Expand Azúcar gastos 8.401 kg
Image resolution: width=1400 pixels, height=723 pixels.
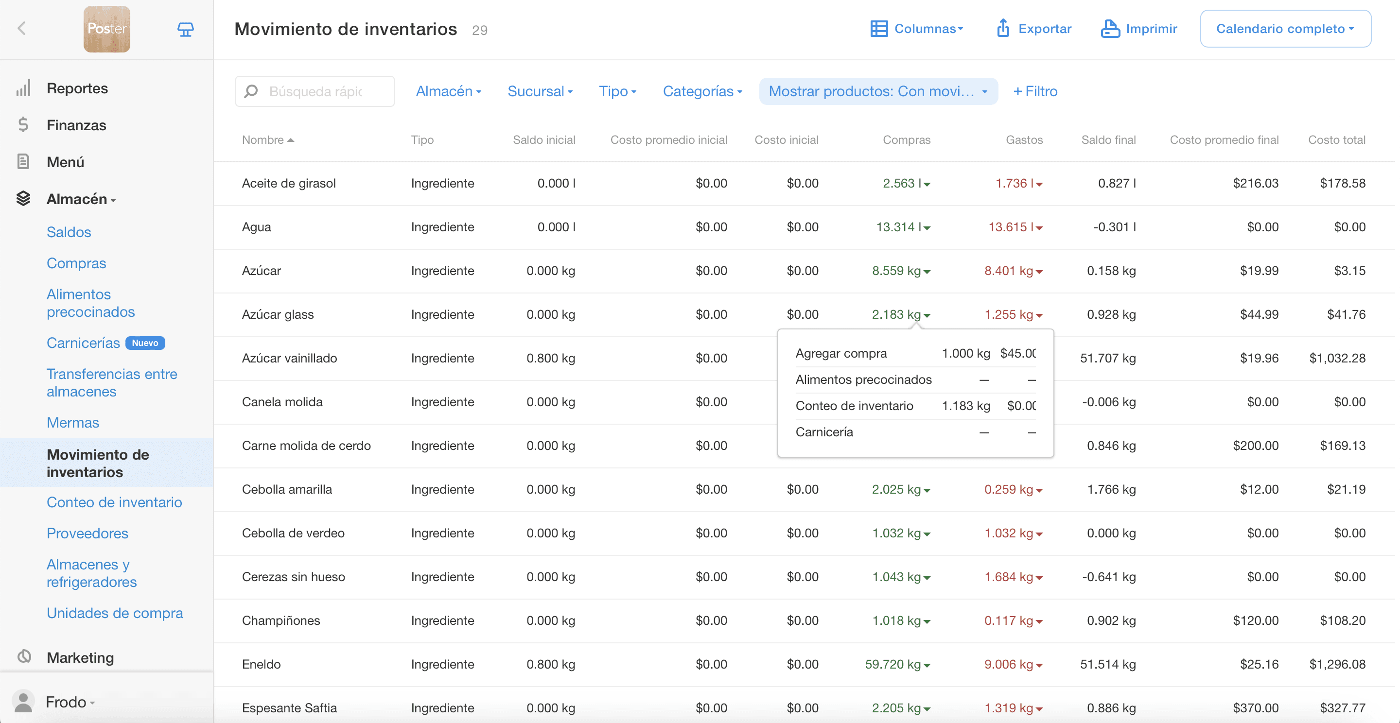(x=1013, y=271)
